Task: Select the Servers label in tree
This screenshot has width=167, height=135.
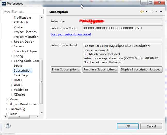Action: tap(19, 46)
